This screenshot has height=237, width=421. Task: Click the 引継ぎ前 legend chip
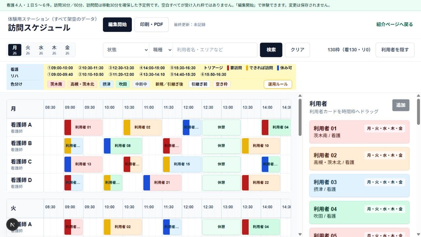coord(199,84)
